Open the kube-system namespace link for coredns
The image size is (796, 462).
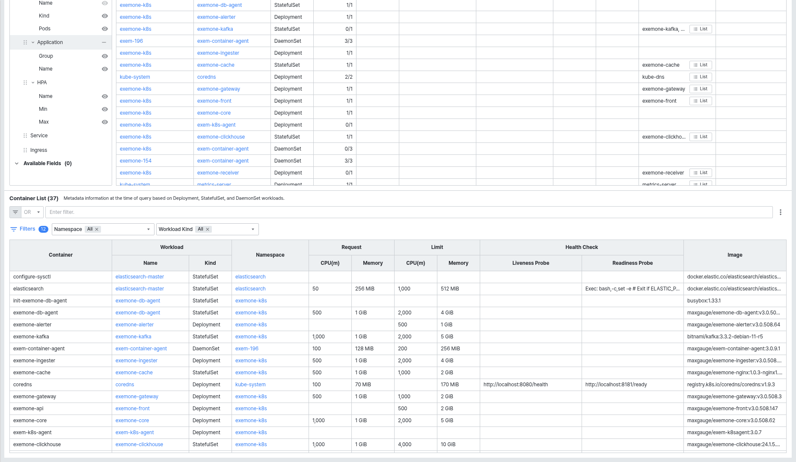tap(135, 77)
